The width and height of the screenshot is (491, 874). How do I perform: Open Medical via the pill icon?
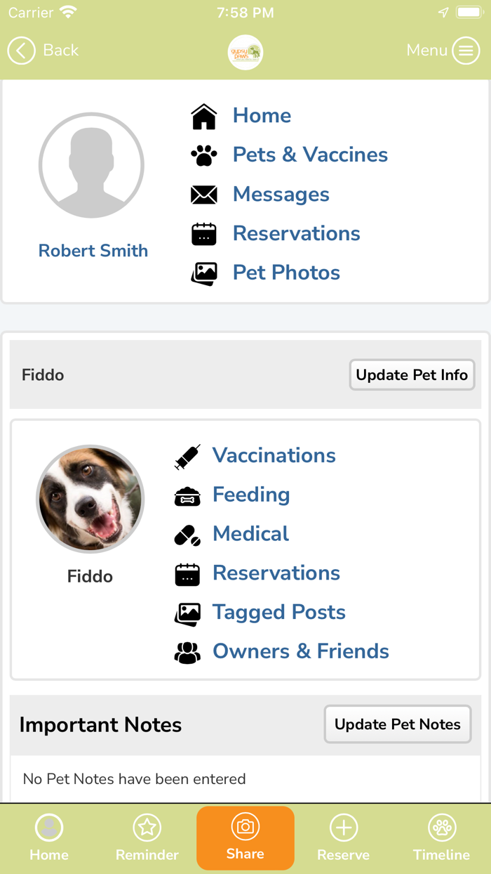187,534
